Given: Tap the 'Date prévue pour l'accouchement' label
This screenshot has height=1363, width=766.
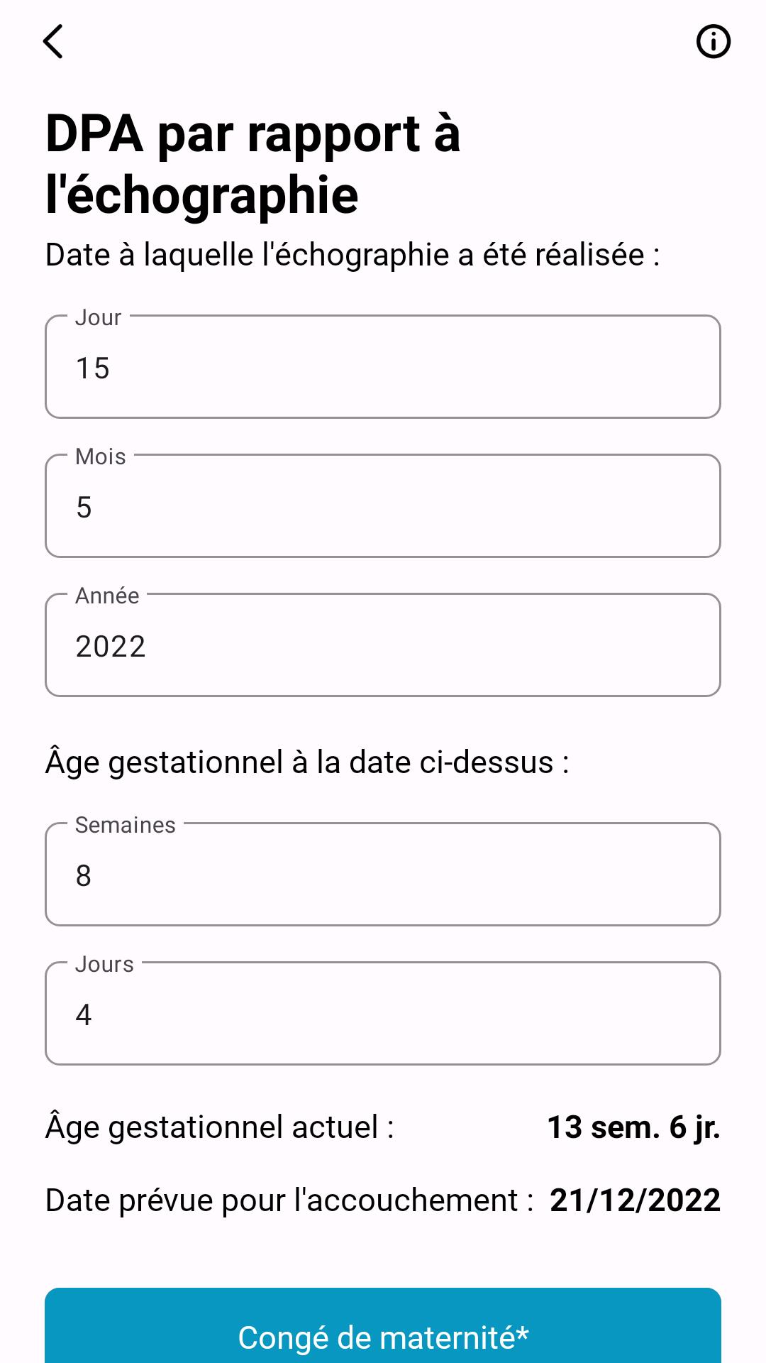Looking at the screenshot, I should coord(289,1200).
